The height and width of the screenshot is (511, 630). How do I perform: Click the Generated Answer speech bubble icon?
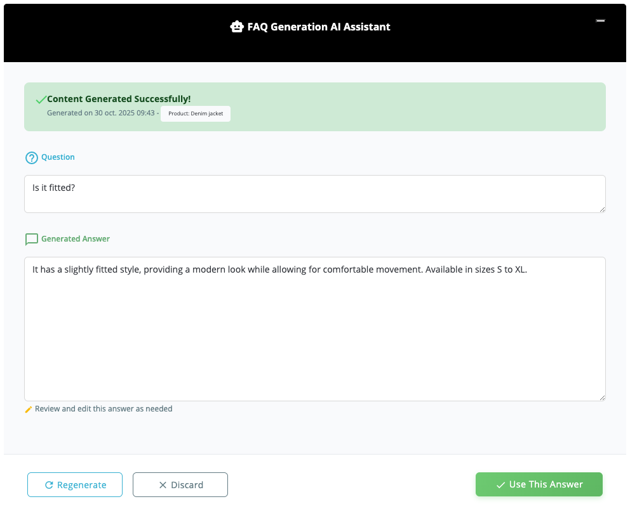point(32,240)
